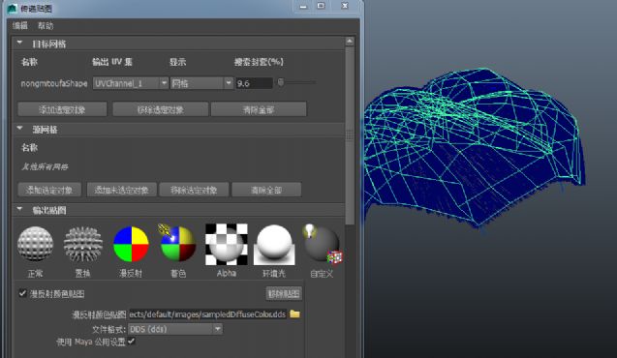Collapse the Output Maps section
The width and height of the screenshot is (617, 358).
coord(19,209)
